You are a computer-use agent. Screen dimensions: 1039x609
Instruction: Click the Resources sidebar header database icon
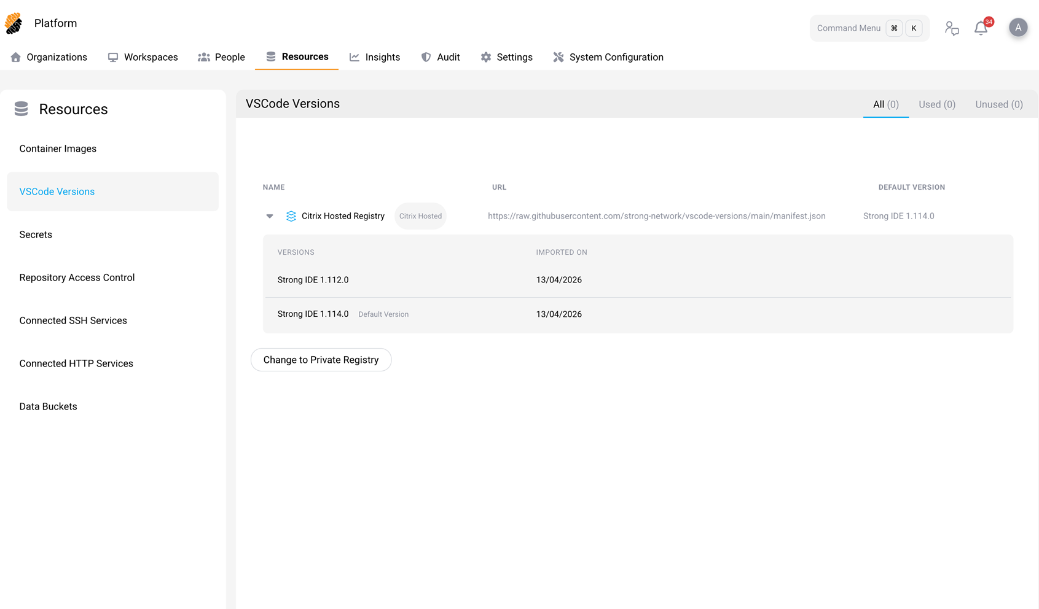(22, 109)
